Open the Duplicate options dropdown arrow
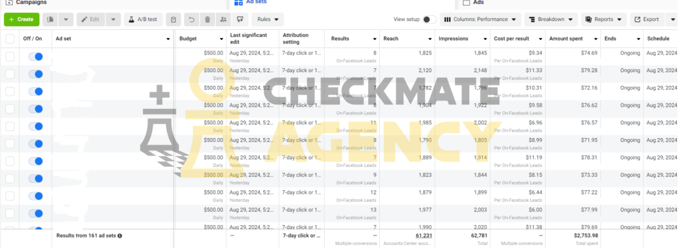The width and height of the screenshot is (681, 248). click(66, 19)
